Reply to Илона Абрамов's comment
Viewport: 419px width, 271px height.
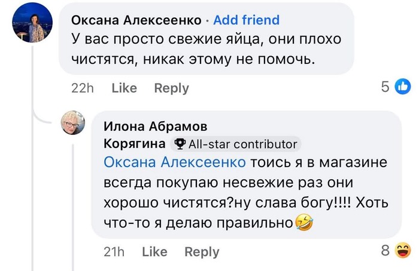point(202,252)
